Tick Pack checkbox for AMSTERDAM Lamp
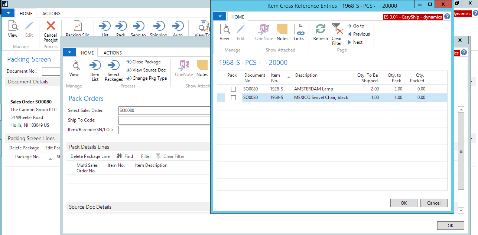The width and height of the screenshot is (478, 235). pos(233,89)
